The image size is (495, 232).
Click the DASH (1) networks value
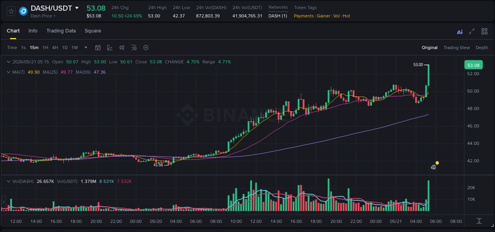278,16
